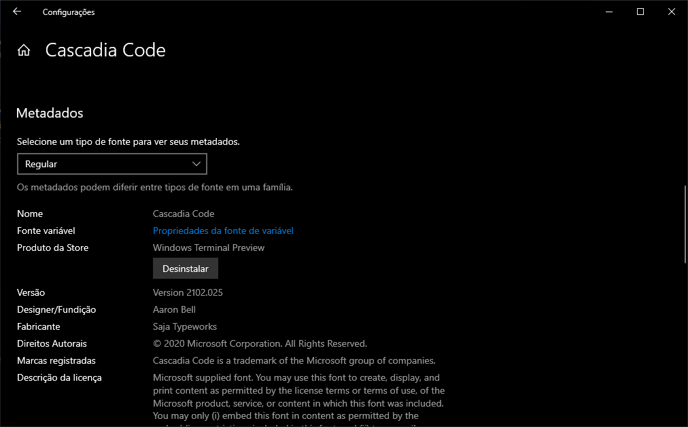
Task: Click the "Metadados" section header
Action: pos(49,113)
